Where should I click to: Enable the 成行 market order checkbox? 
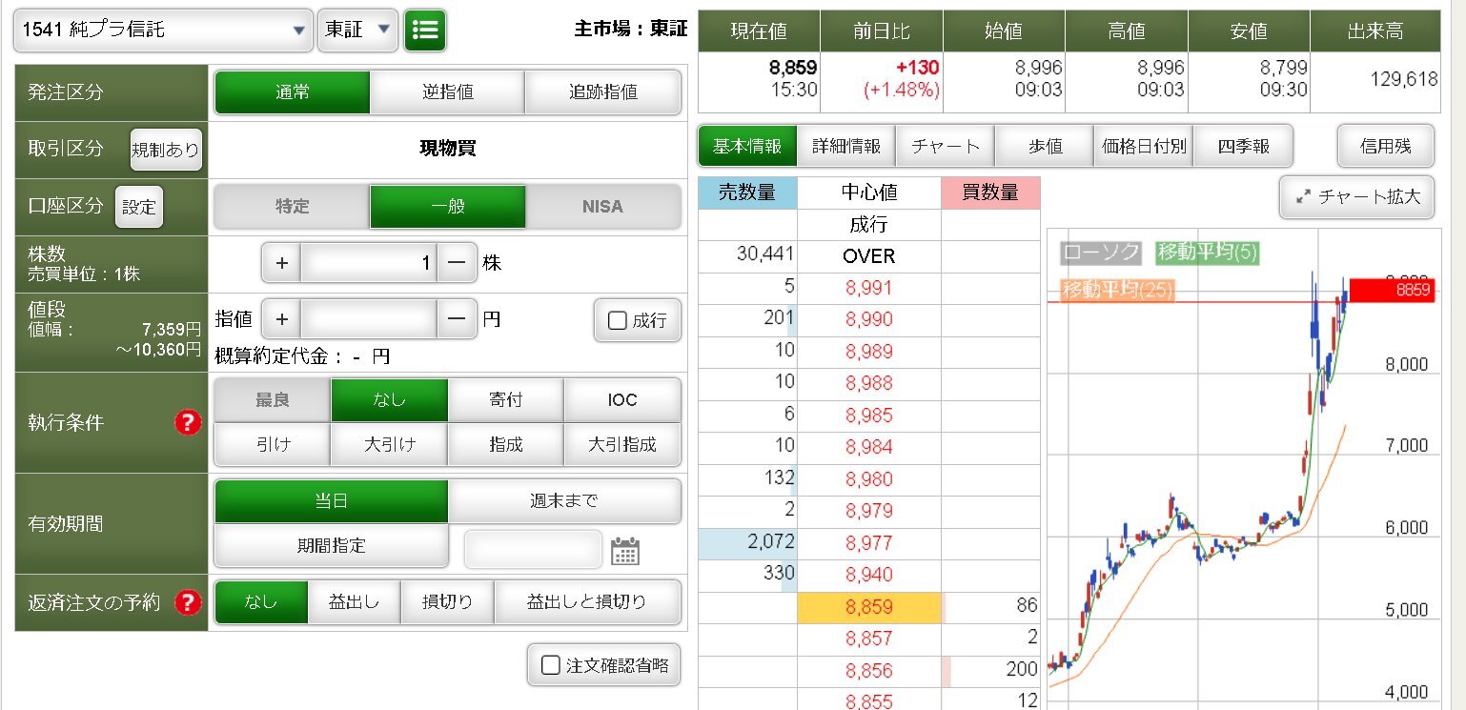617,320
